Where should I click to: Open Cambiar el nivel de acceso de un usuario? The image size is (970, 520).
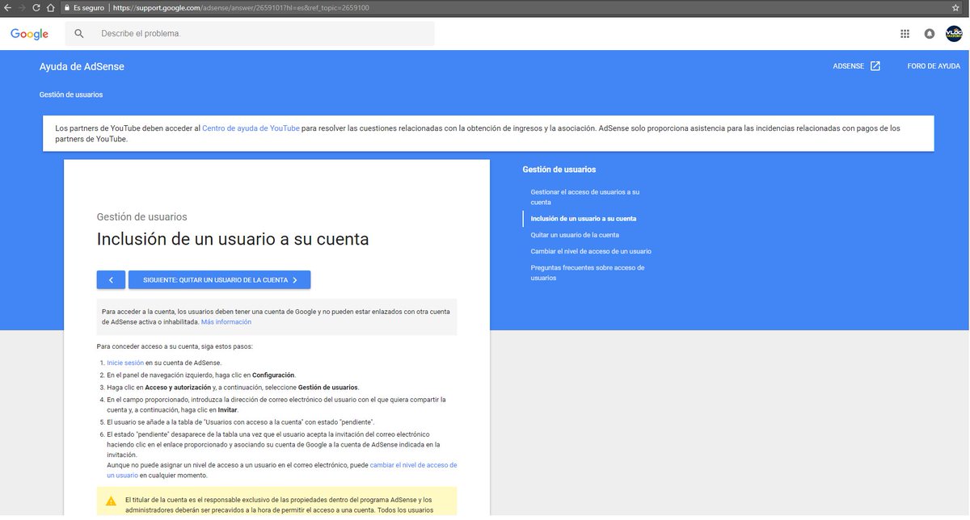point(591,251)
